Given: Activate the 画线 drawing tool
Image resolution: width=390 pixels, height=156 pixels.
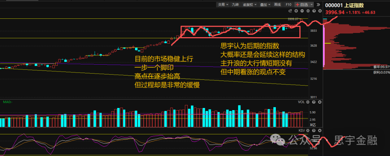Looking at the screenshot, I should pos(277,4).
